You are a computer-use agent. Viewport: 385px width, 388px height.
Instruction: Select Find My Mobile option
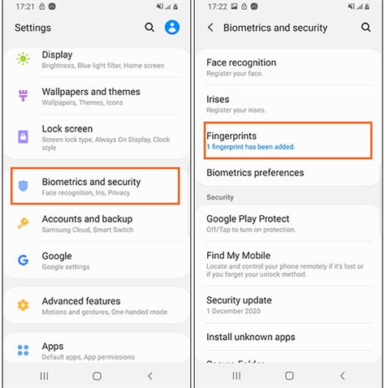coord(288,264)
